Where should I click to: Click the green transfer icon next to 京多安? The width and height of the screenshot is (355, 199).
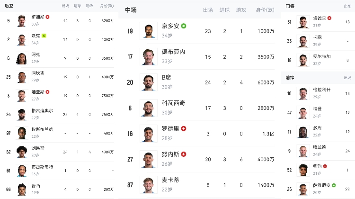(x=184, y=26)
